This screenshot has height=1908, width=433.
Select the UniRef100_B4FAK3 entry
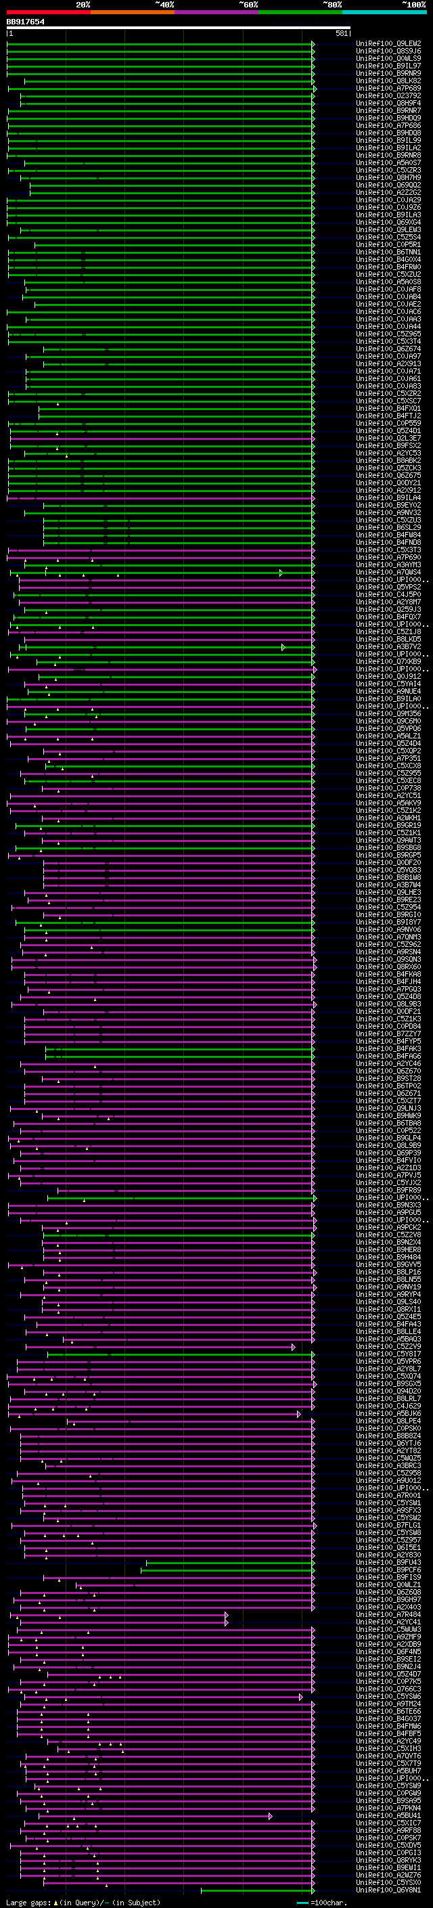(x=388, y=1049)
